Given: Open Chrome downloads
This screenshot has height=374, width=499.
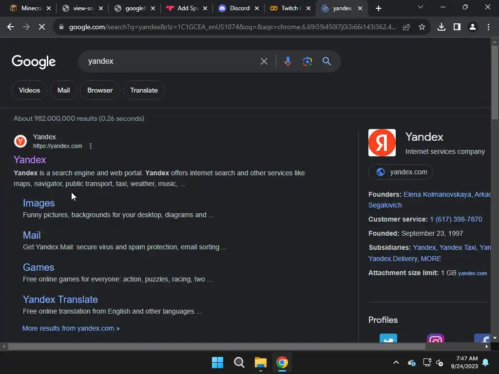Looking at the screenshot, I should (x=441, y=27).
